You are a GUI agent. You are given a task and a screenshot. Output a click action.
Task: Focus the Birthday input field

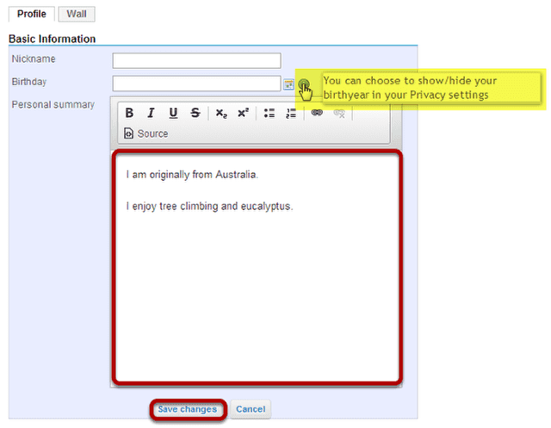pyautogui.click(x=197, y=84)
